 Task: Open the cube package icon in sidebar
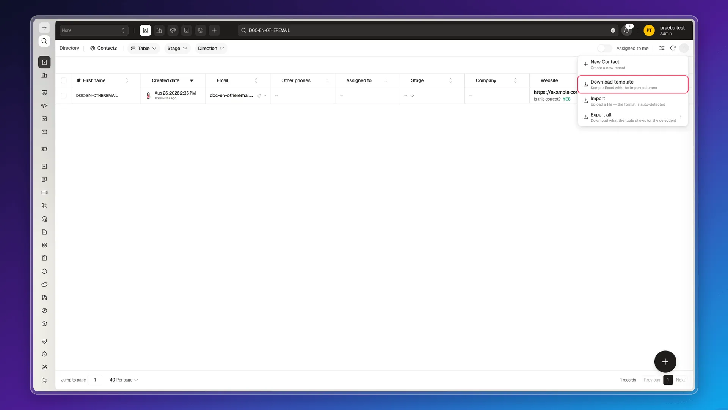click(x=44, y=324)
